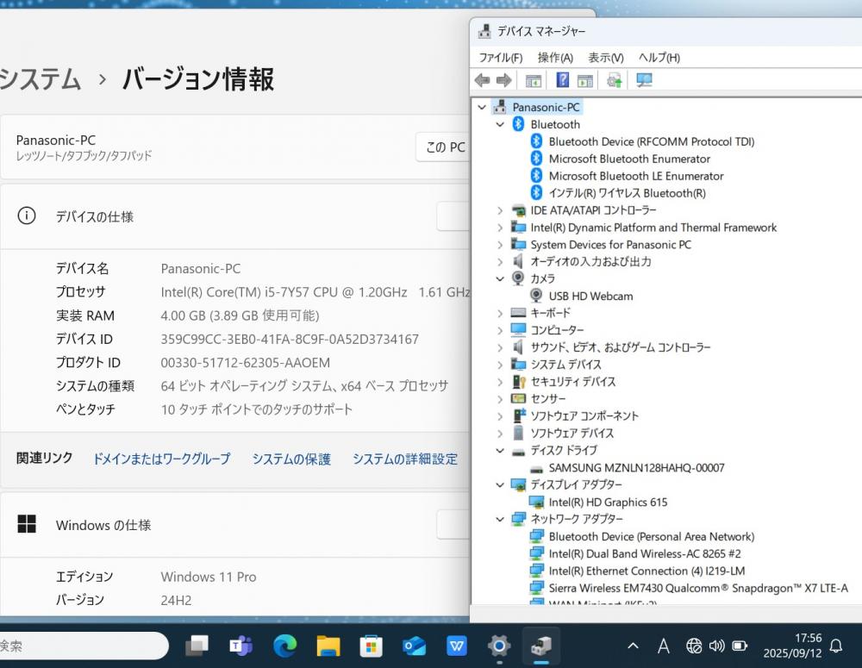Click the back arrow in Device Manager toolbar
The height and width of the screenshot is (668, 862).
(482, 80)
